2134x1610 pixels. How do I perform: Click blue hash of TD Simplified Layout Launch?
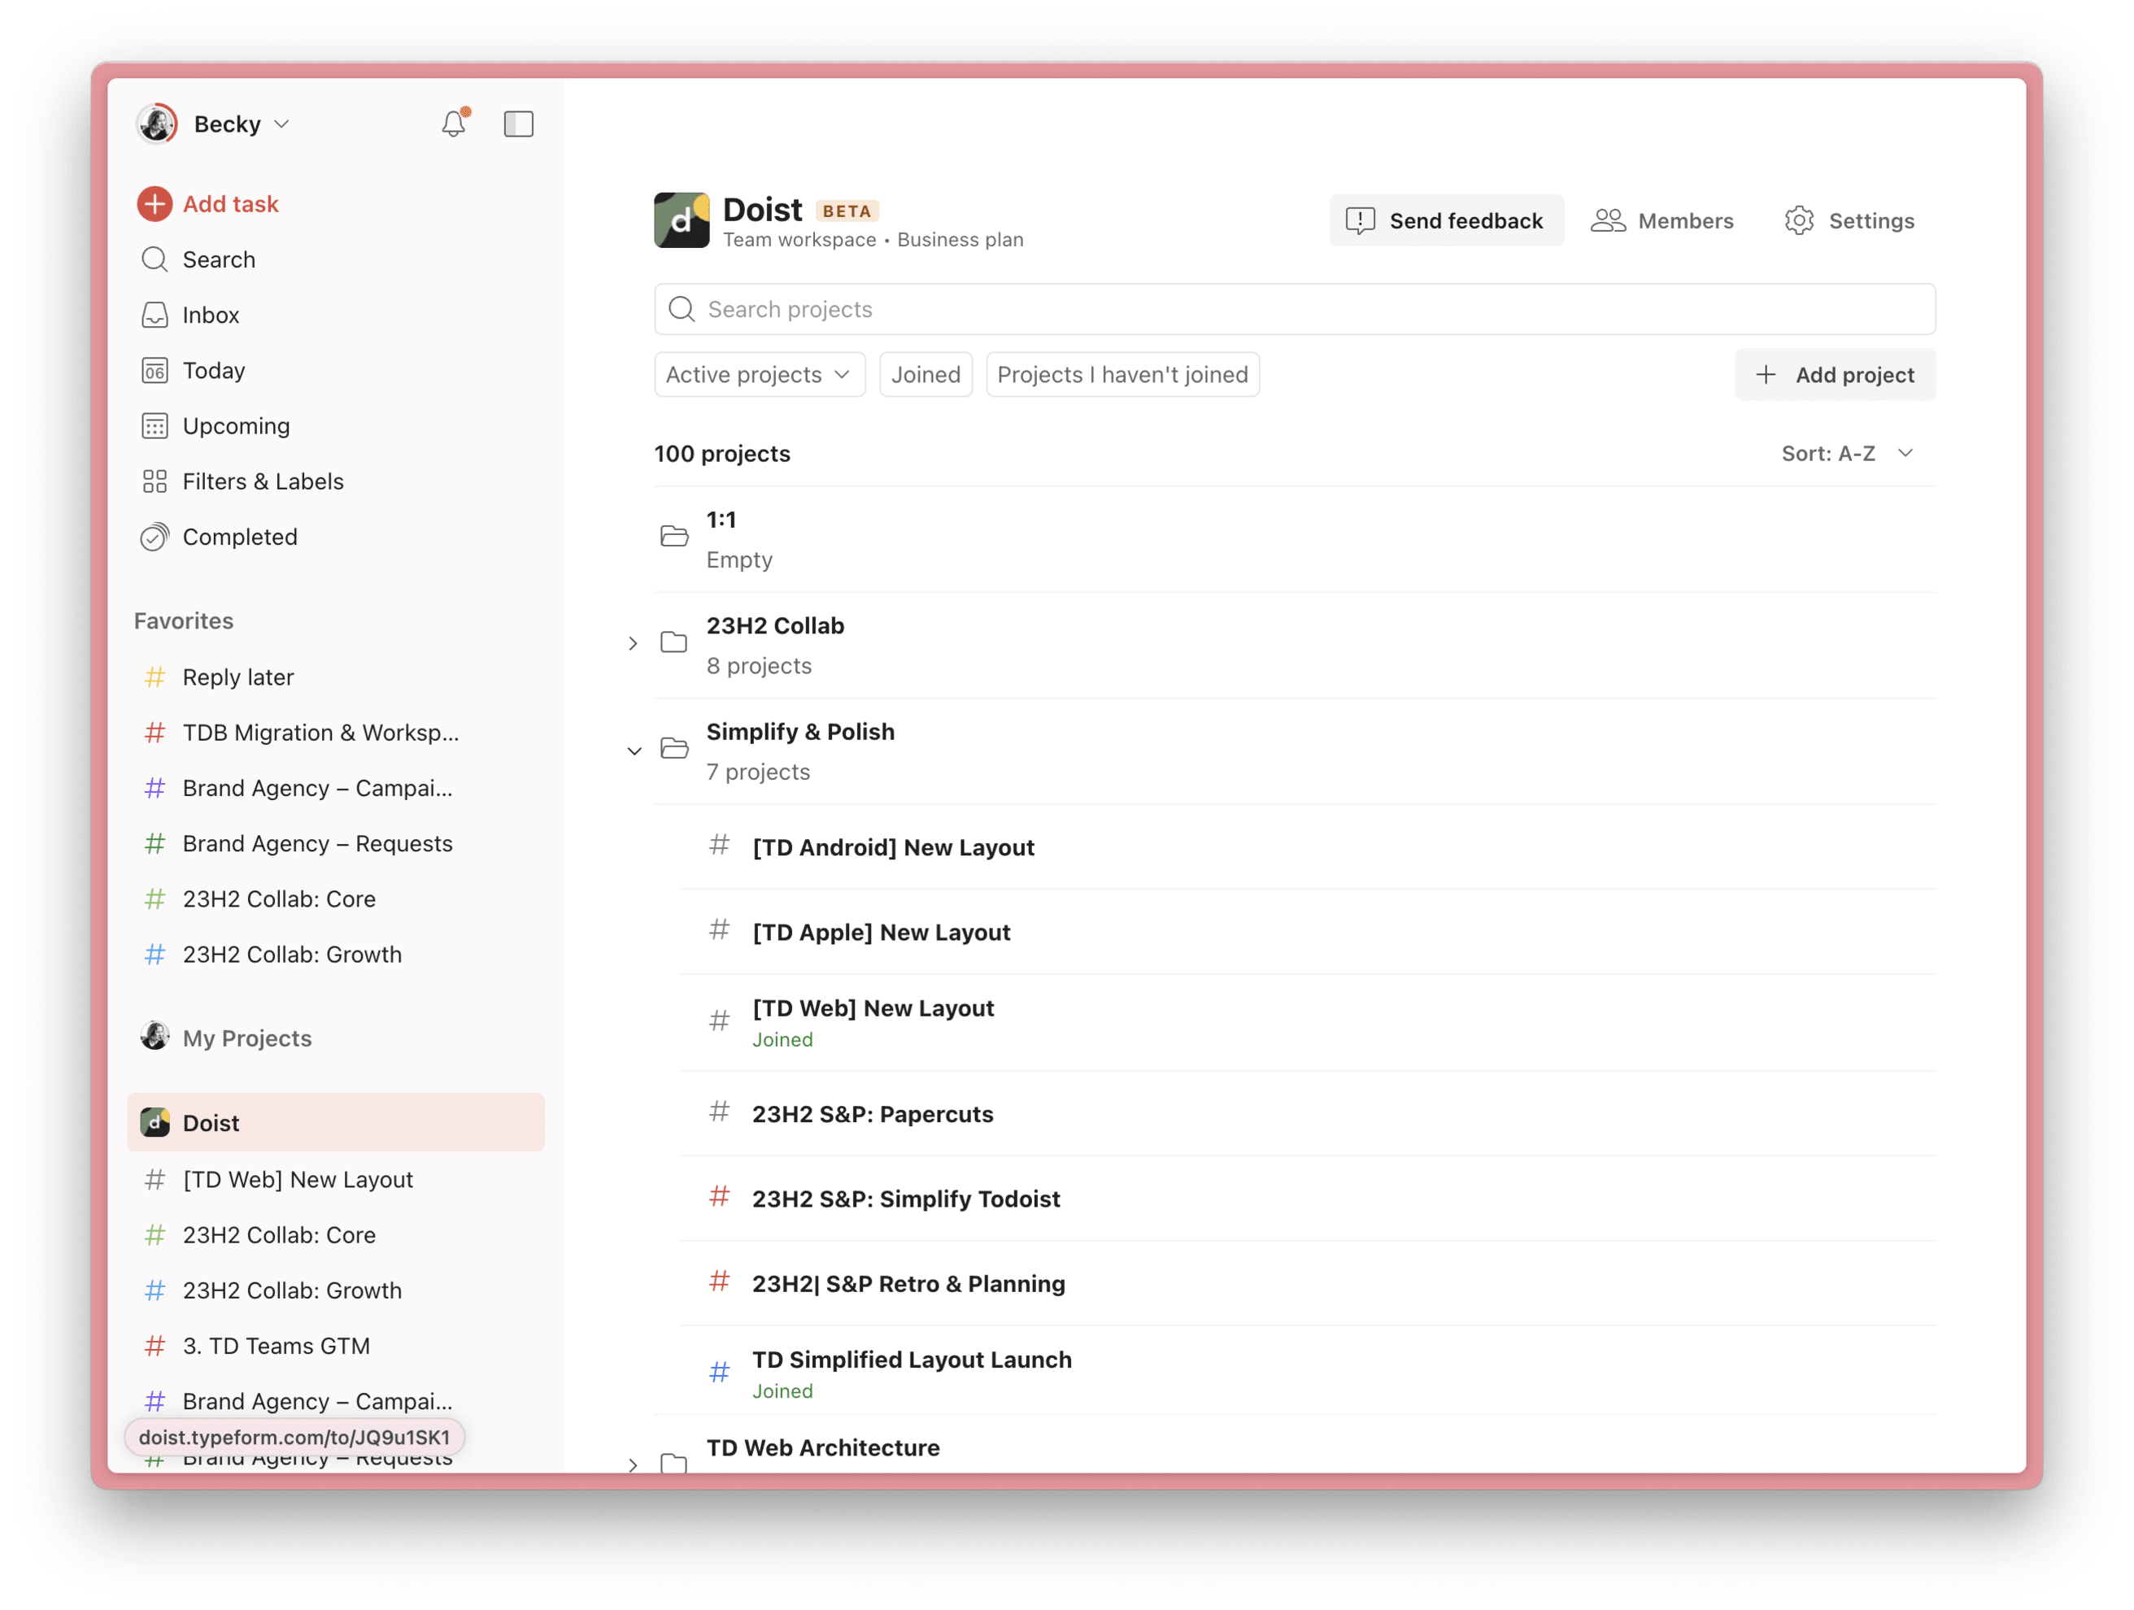coord(719,1372)
